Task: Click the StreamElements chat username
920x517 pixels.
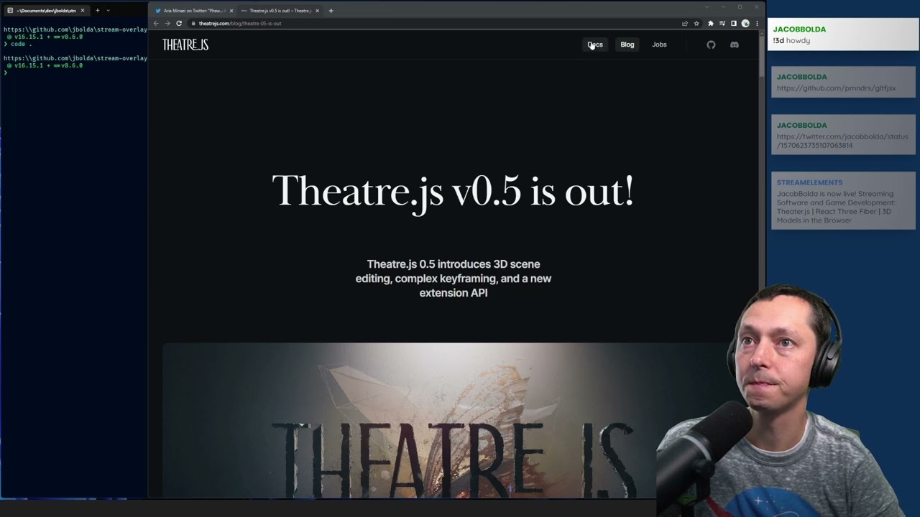Action: click(x=809, y=182)
